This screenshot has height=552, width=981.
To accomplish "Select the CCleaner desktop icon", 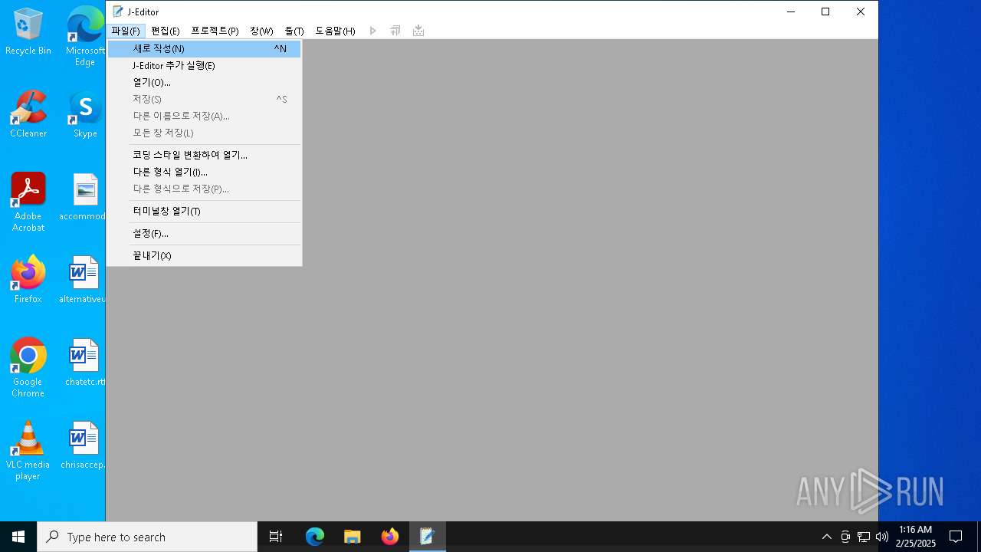I will coord(28,114).
